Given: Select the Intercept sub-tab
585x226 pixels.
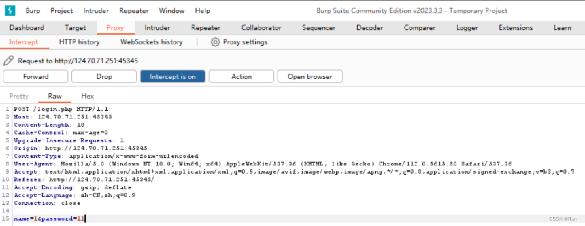Looking at the screenshot, I should point(24,43).
